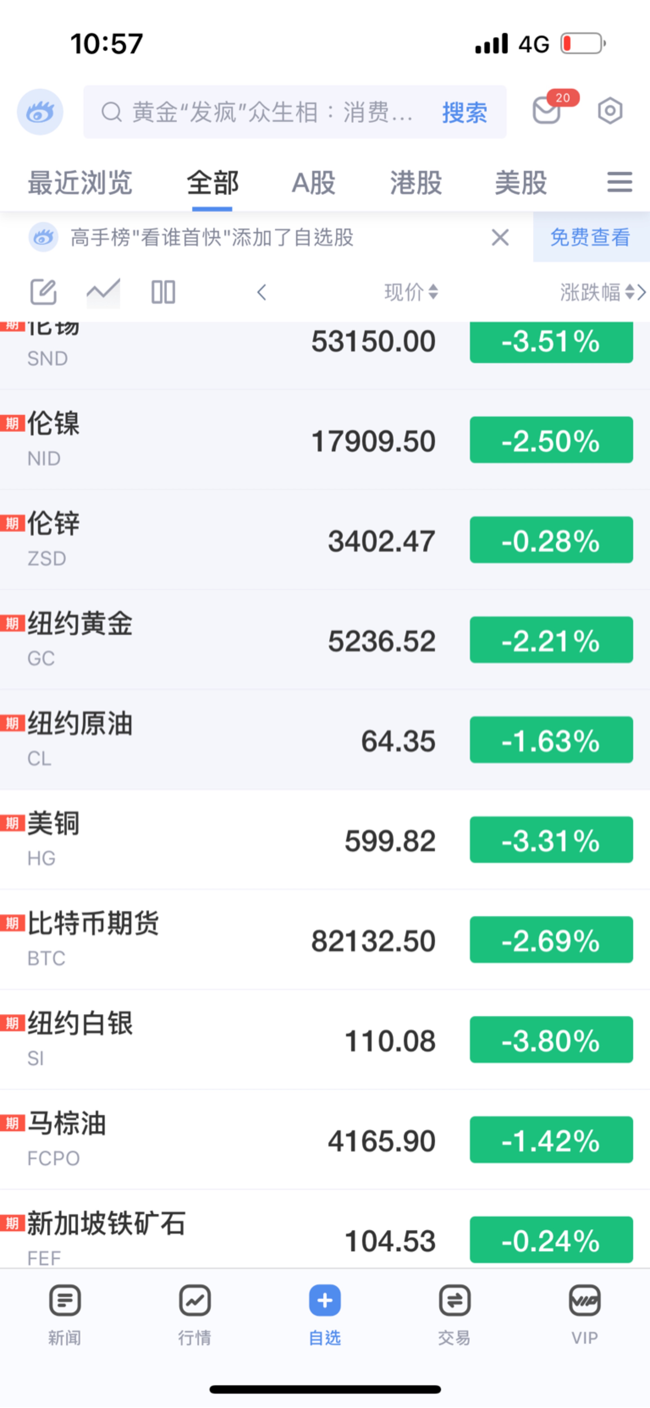Screen dimensions: 650x1408
Task: Tap the Sina eye avatar logo
Action: click(x=40, y=112)
